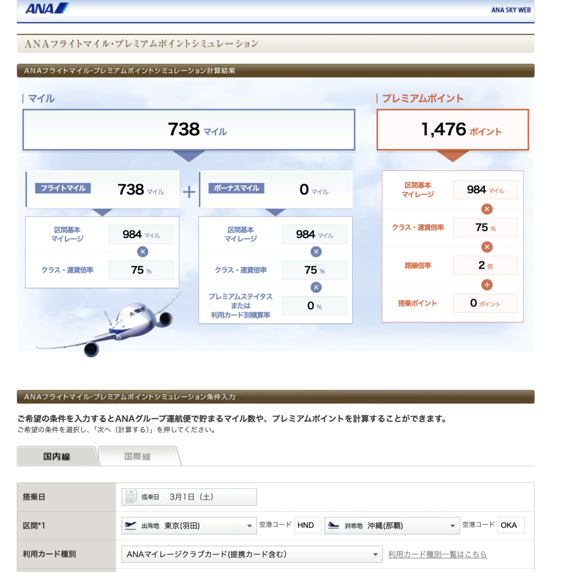Click the 75 % value in ボーナスマイル breakdown

pyautogui.click(x=314, y=270)
